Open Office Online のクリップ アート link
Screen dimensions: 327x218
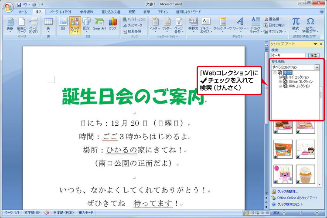pyautogui.click(x=297, y=198)
